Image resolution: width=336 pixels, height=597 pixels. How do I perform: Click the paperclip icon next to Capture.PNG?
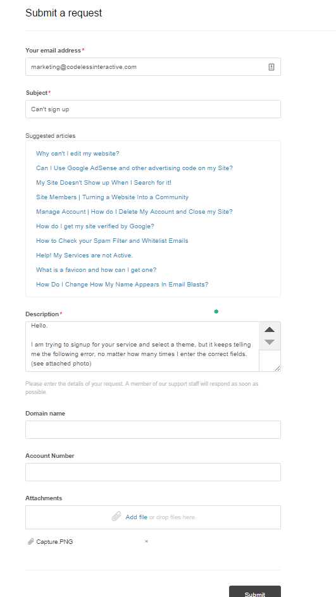click(31, 541)
